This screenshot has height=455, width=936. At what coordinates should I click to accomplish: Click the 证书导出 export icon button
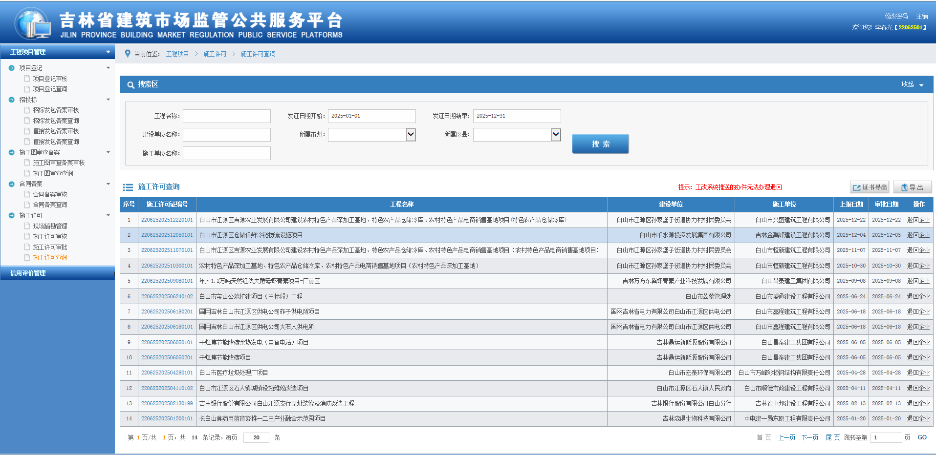click(x=869, y=187)
